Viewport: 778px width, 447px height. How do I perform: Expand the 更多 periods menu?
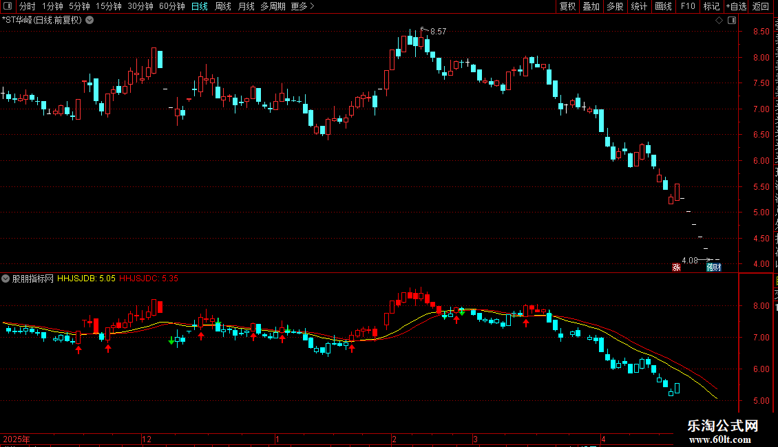302,6
